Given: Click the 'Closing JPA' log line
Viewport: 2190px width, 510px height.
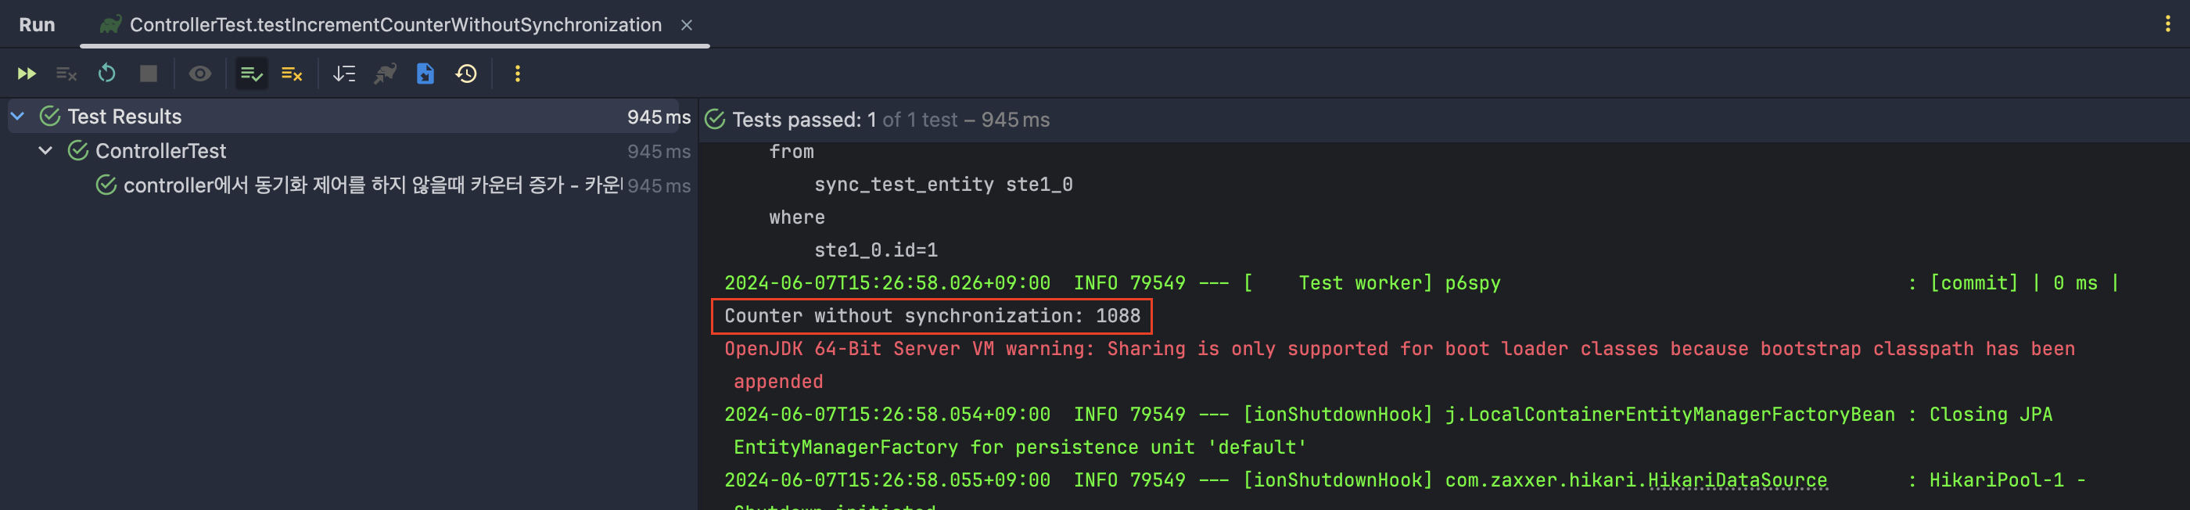Looking at the screenshot, I should point(1388,415).
